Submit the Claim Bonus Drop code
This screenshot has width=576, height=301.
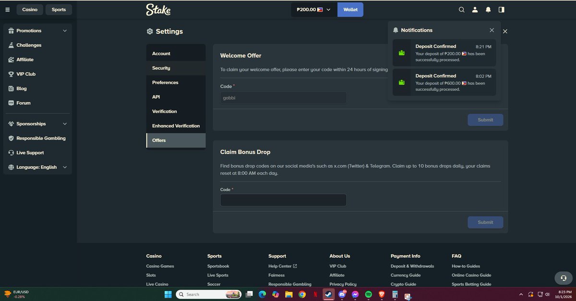click(485, 222)
